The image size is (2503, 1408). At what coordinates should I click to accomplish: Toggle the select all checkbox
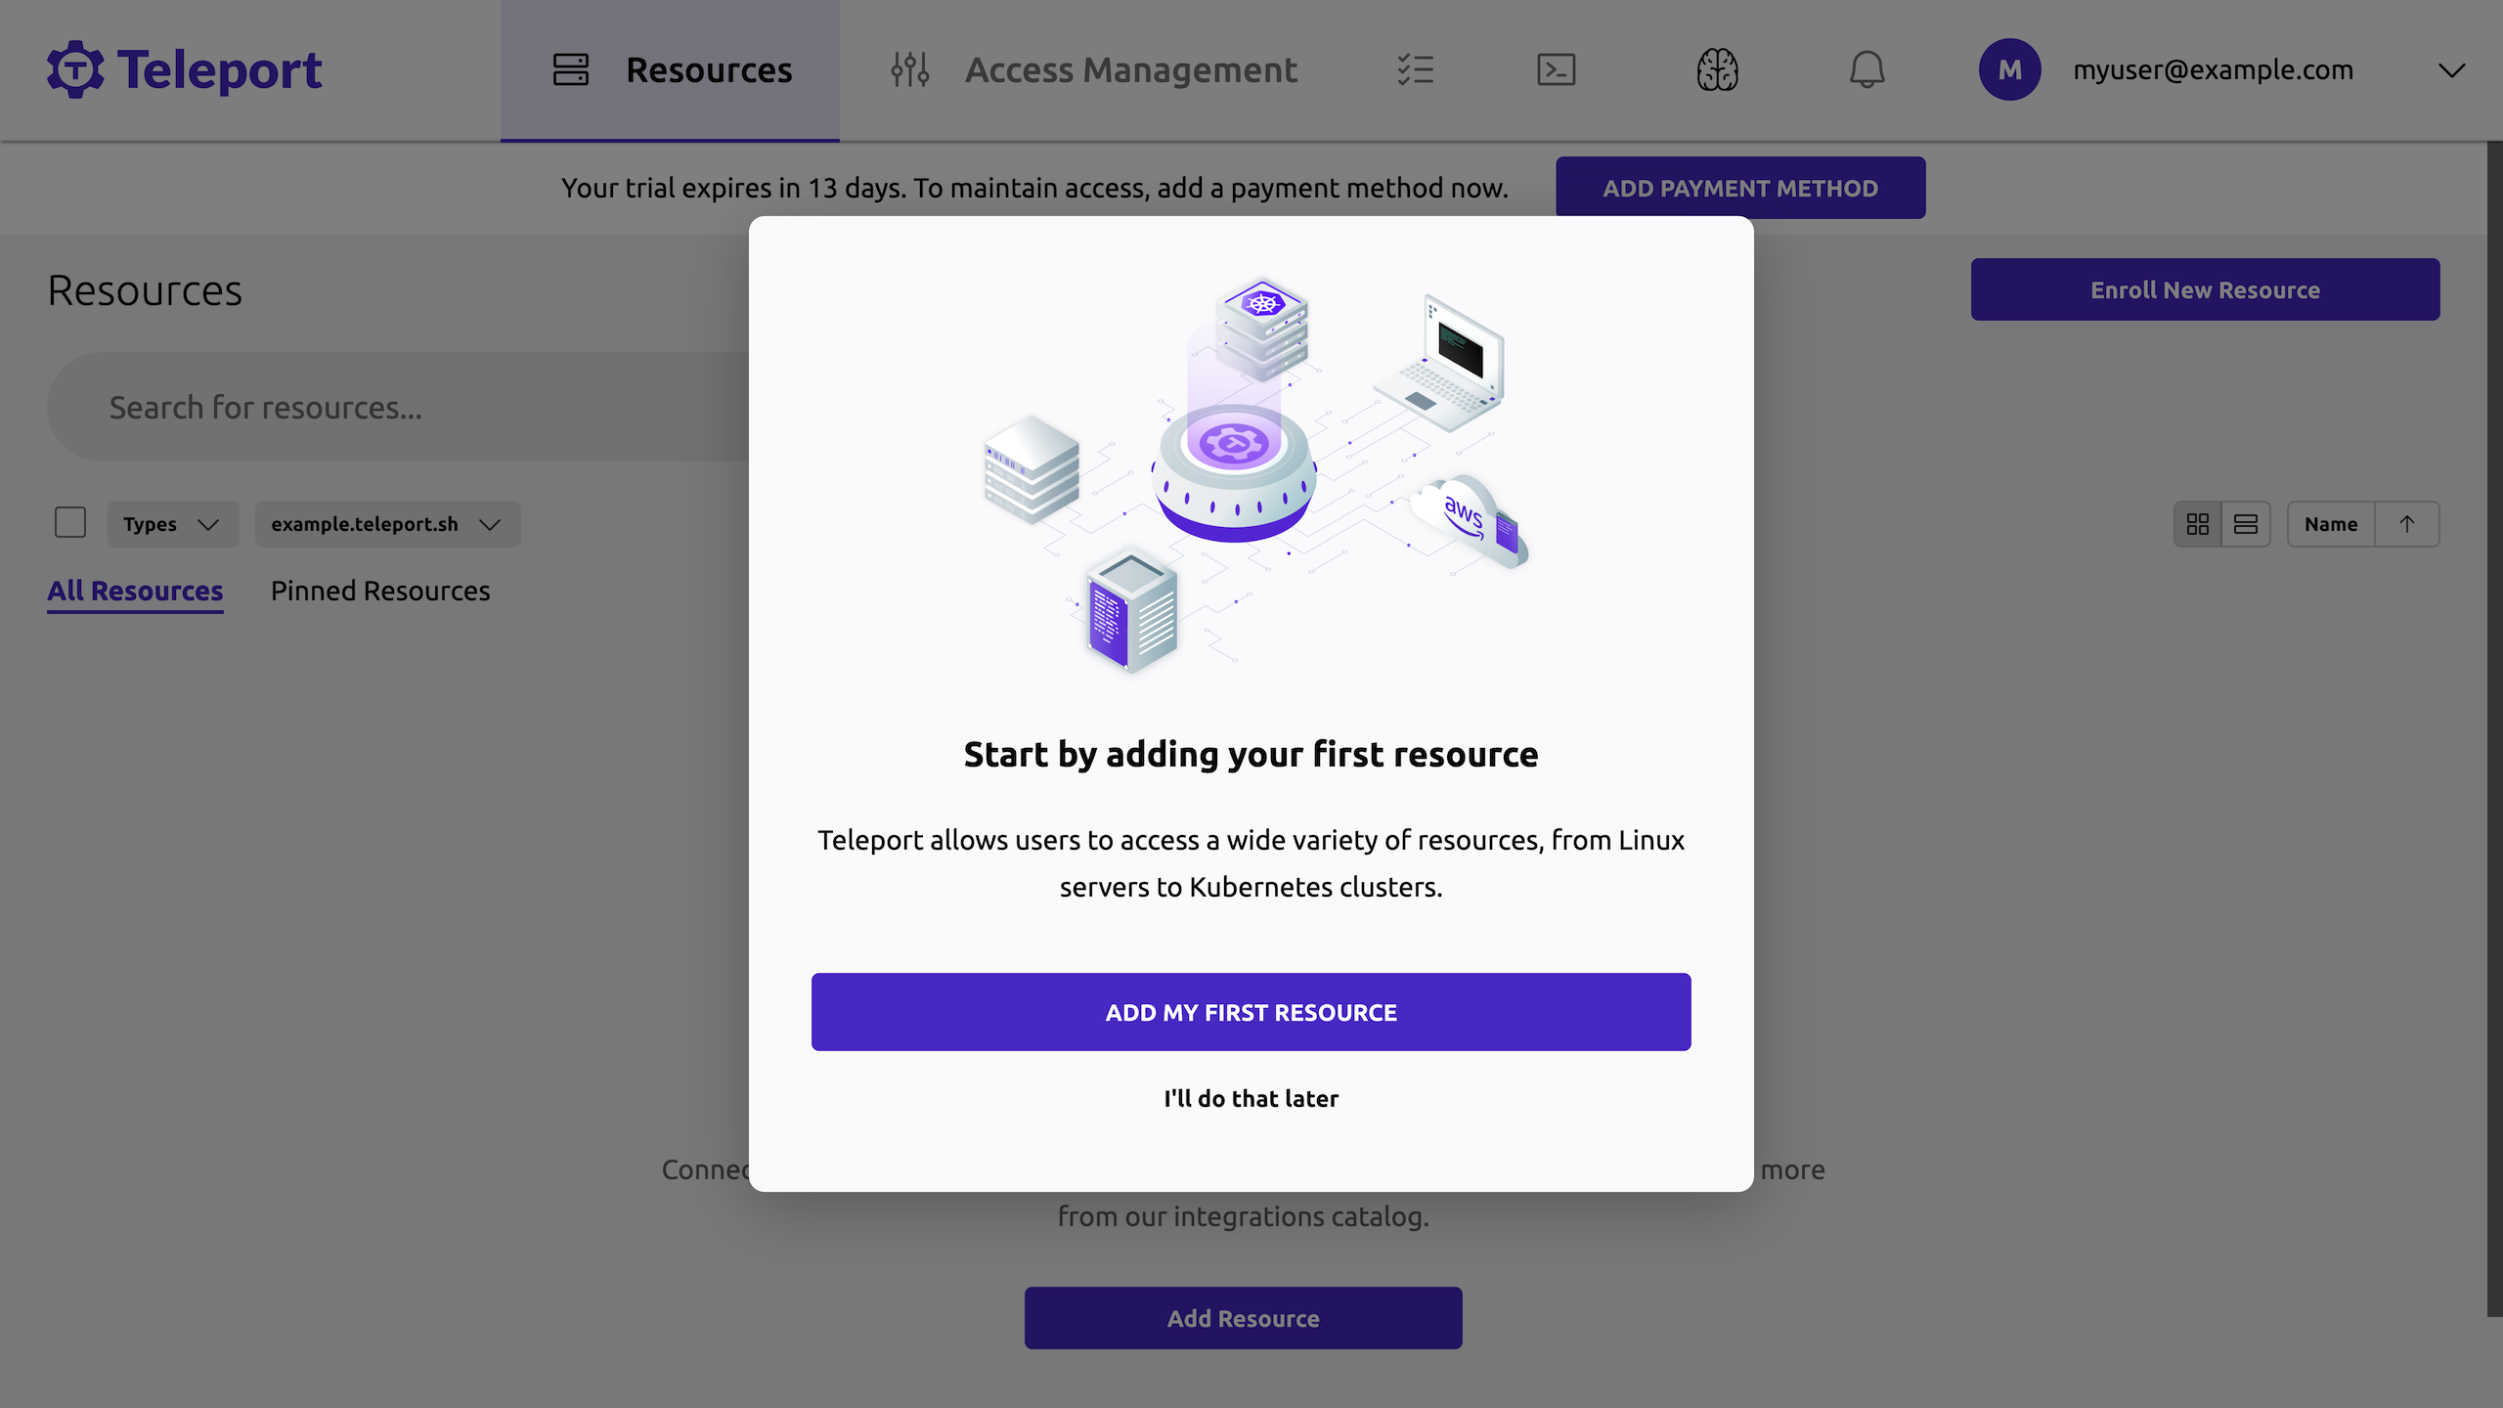click(x=70, y=524)
